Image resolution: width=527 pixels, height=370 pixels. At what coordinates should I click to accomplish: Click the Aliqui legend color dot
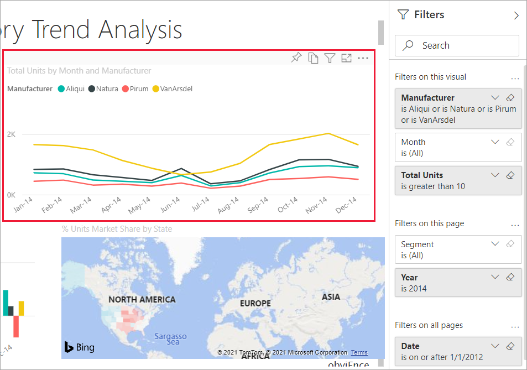tap(61, 88)
